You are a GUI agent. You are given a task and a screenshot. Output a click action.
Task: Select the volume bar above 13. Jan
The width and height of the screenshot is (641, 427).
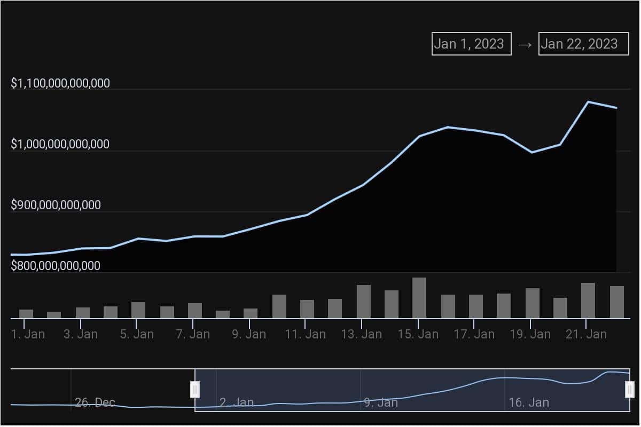tap(364, 302)
